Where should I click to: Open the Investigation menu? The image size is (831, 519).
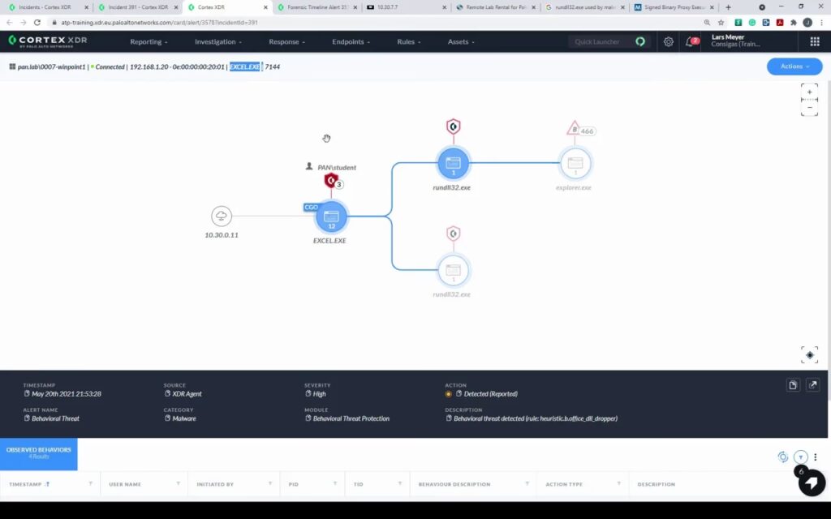coord(219,41)
